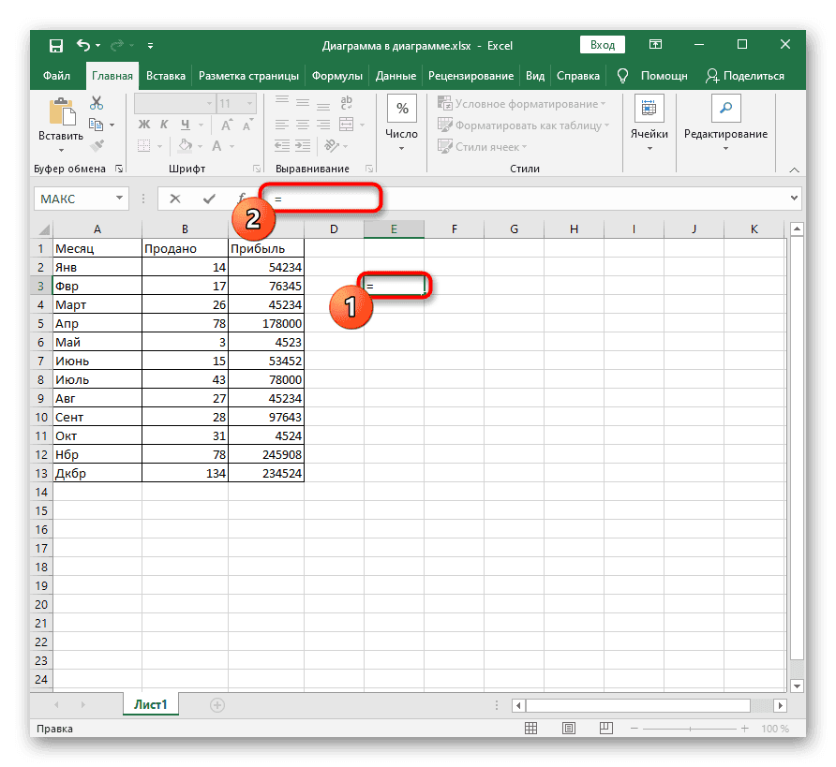The height and width of the screenshot is (767, 836).
Task: Select the Лист1 sheet tab
Action: pyautogui.click(x=150, y=703)
